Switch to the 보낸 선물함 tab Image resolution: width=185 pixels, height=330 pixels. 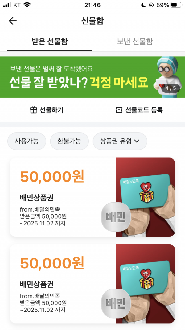coord(135,41)
